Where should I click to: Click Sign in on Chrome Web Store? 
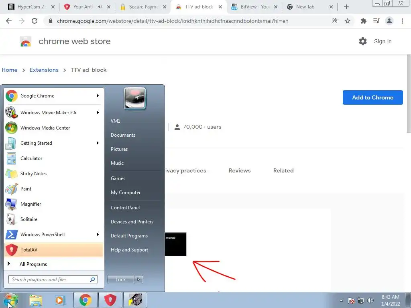pos(383,41)
